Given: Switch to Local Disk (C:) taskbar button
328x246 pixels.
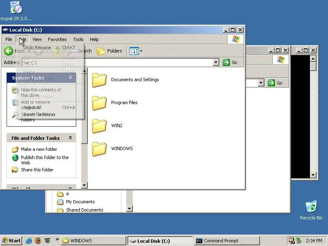Looking at the screenshot, I should 160,241.
